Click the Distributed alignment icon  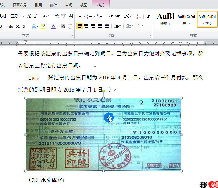pyautogui.click(x=107, y=26)
